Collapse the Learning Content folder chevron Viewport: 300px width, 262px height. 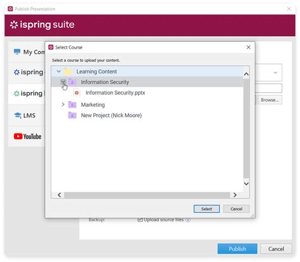tap(59, 72)
